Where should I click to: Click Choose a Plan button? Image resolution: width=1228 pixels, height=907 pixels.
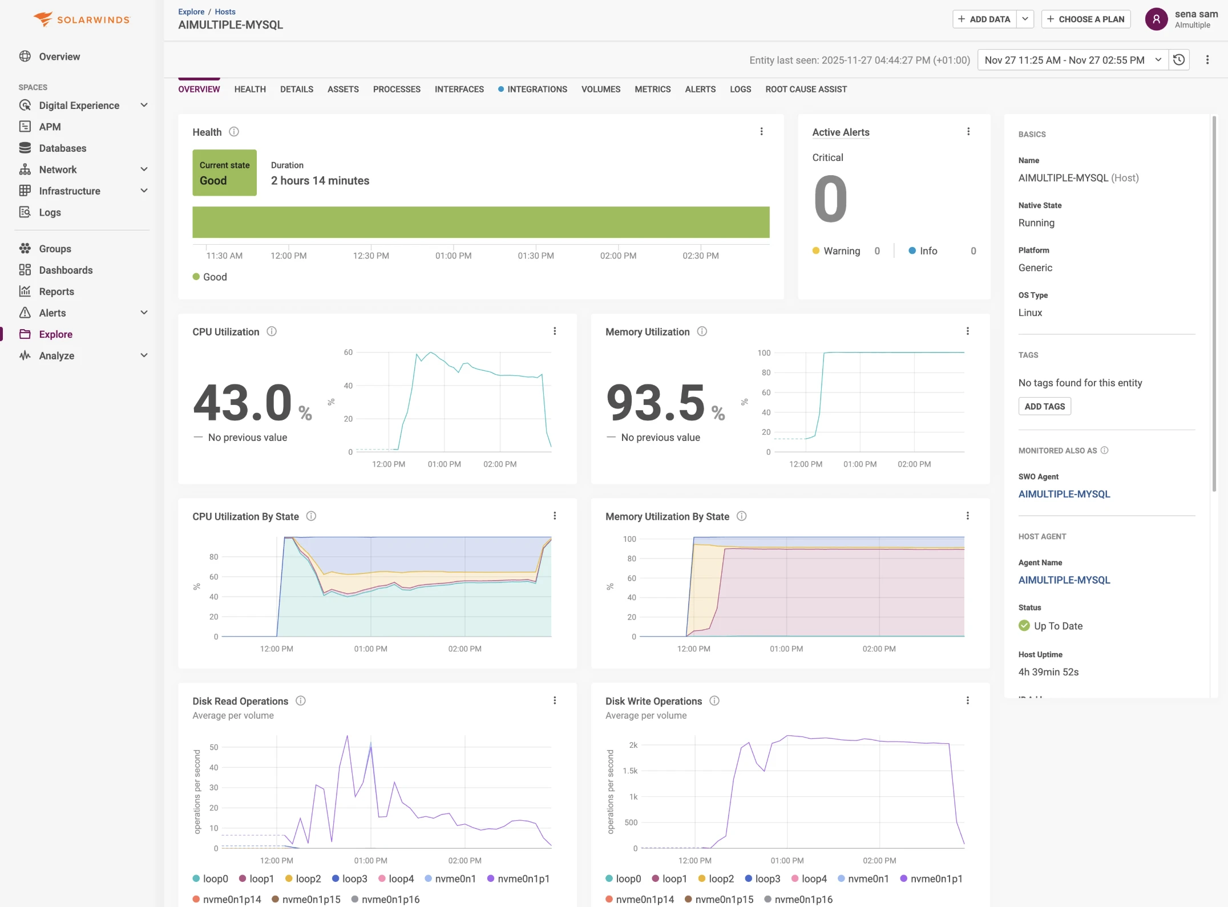[1086, 19]
